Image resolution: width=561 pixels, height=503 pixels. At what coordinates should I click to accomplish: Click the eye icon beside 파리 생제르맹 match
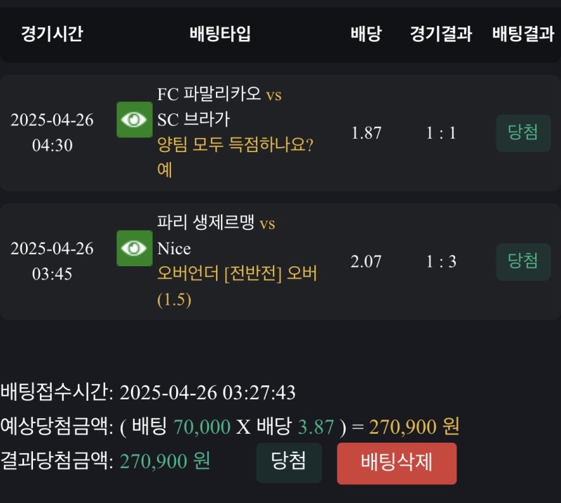(x=134, y=249)
